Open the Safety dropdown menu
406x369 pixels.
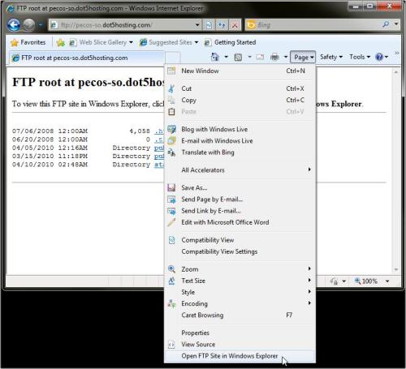click(331, 57)
